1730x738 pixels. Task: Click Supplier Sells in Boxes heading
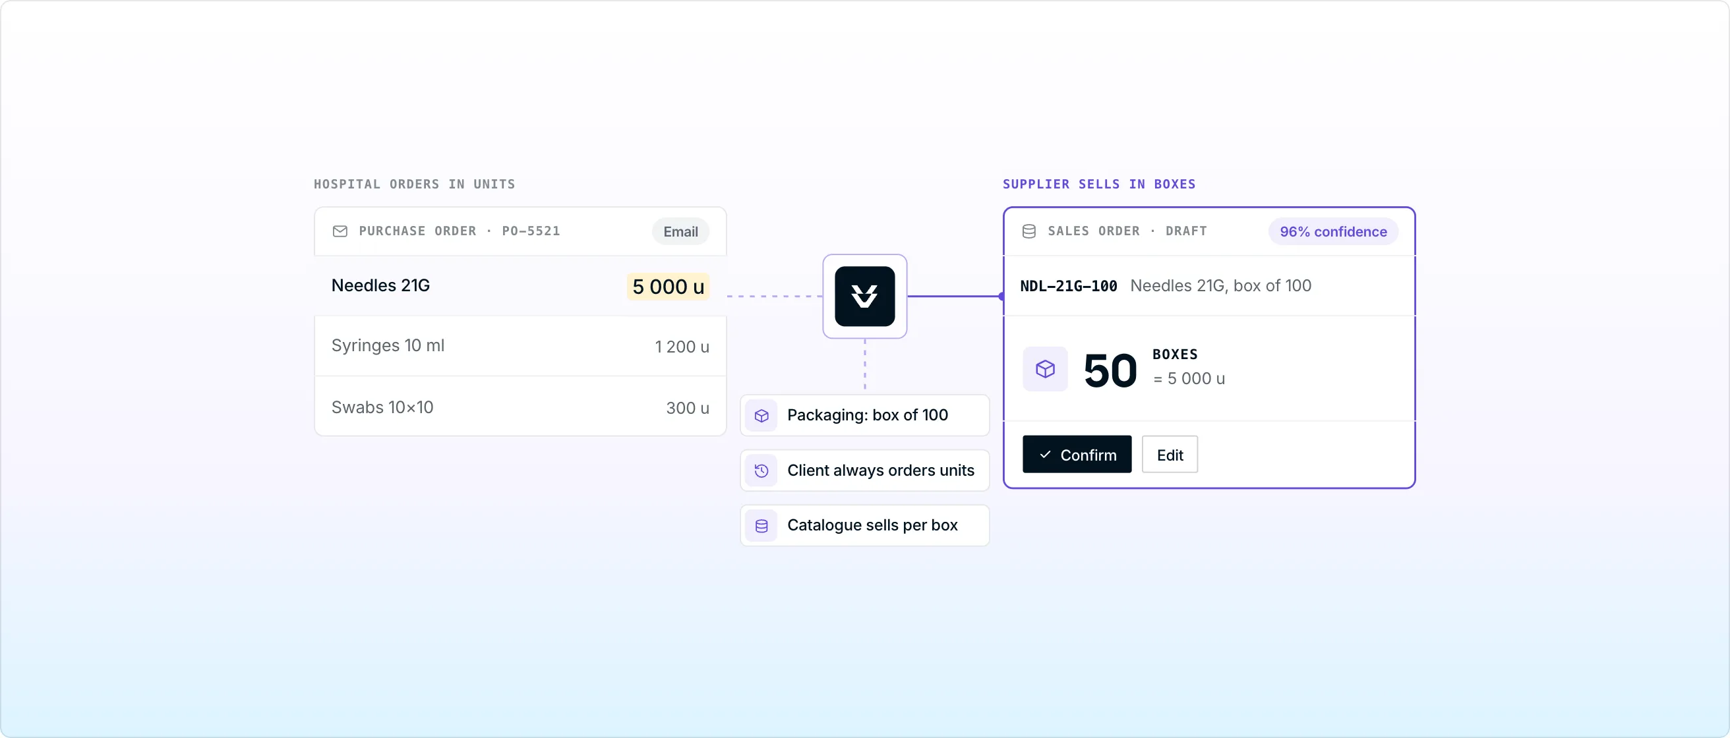click(x=1098, y=184)
